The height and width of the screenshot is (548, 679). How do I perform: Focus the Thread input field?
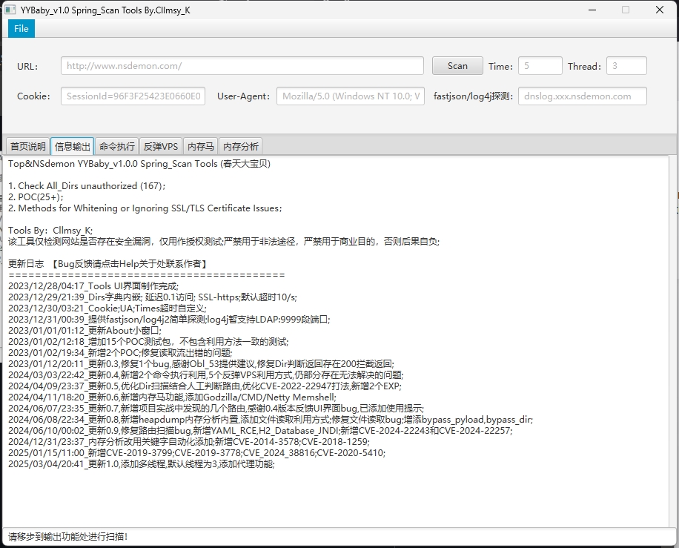coord(626,66)
